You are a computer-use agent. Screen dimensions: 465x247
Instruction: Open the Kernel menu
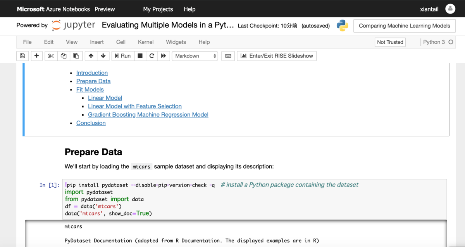pyautogui.click(x=146, y=42)
